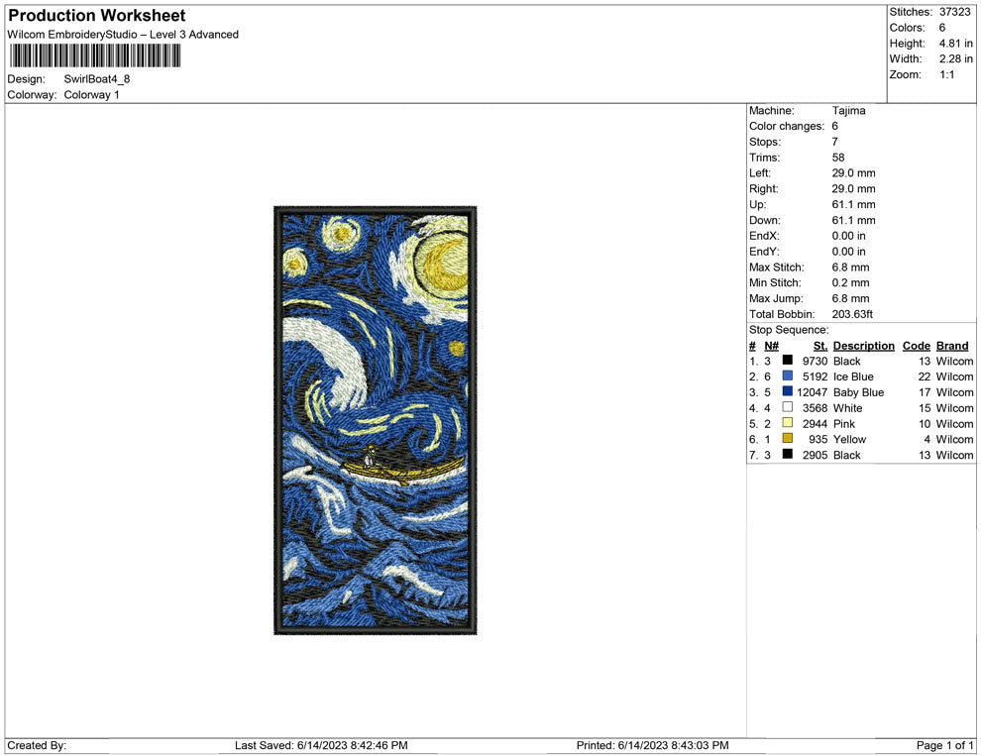Click the 'Description' column header

click(x=863, y=346)
